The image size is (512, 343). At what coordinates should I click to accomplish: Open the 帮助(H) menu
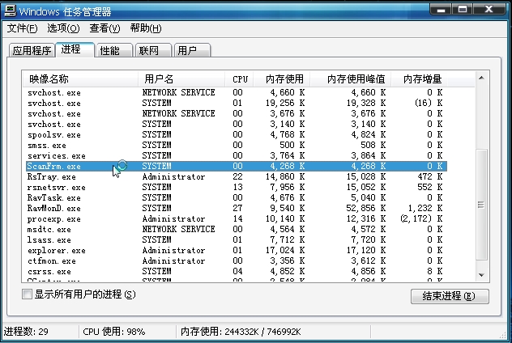point(146,28)
